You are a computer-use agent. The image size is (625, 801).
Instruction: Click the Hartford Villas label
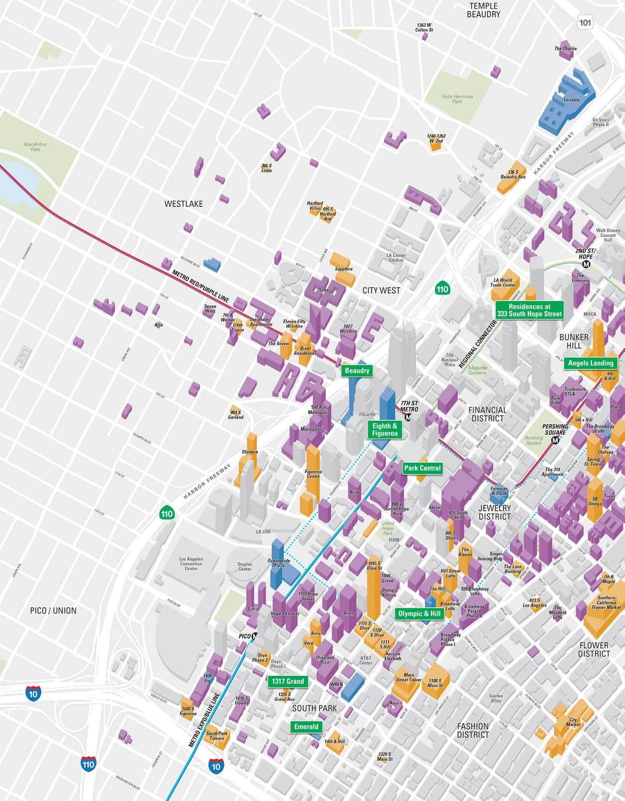[315, 206]
